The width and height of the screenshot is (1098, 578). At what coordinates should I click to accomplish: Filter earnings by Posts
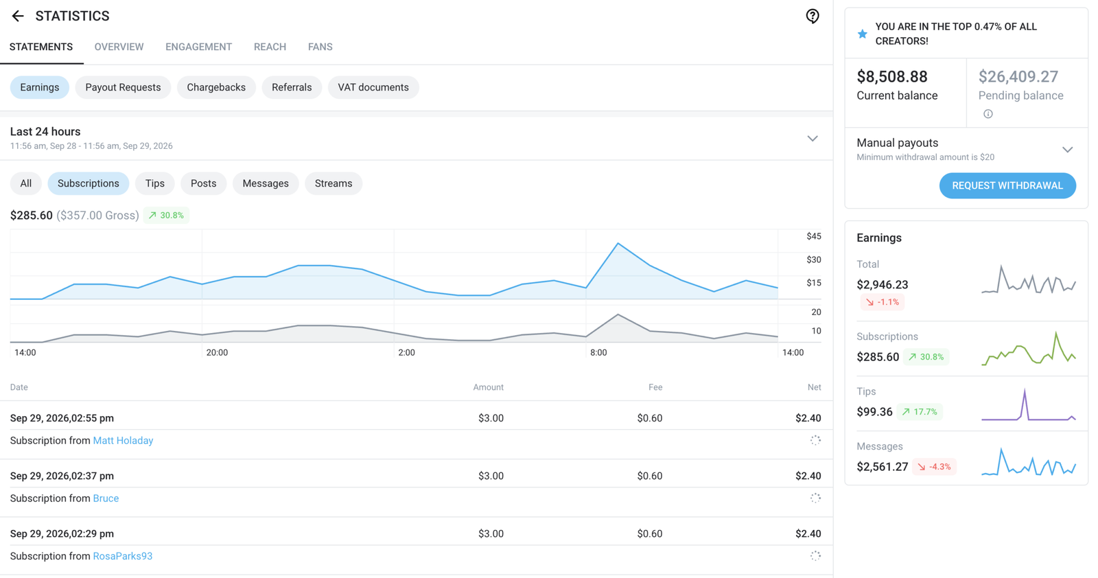click(x=203, y=183)
